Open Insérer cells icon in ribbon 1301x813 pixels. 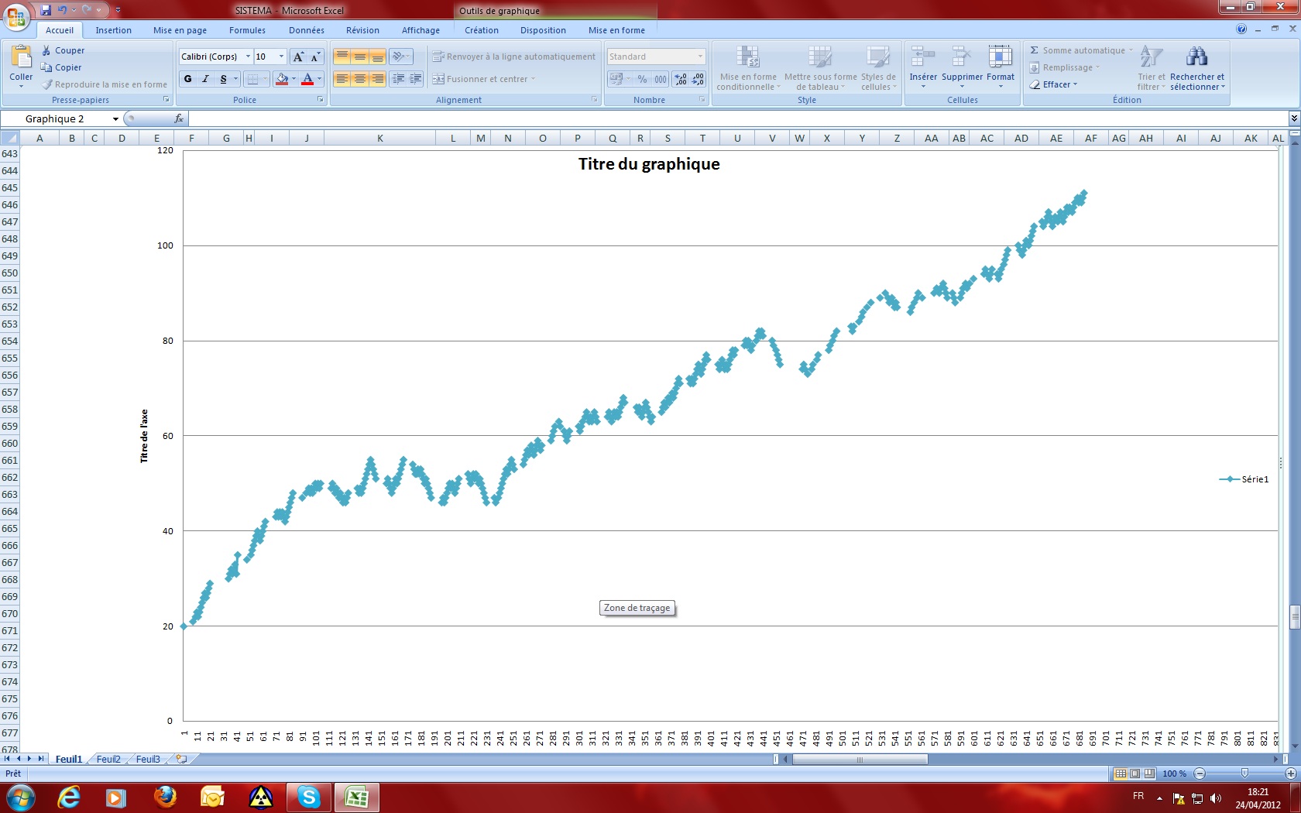922,57
